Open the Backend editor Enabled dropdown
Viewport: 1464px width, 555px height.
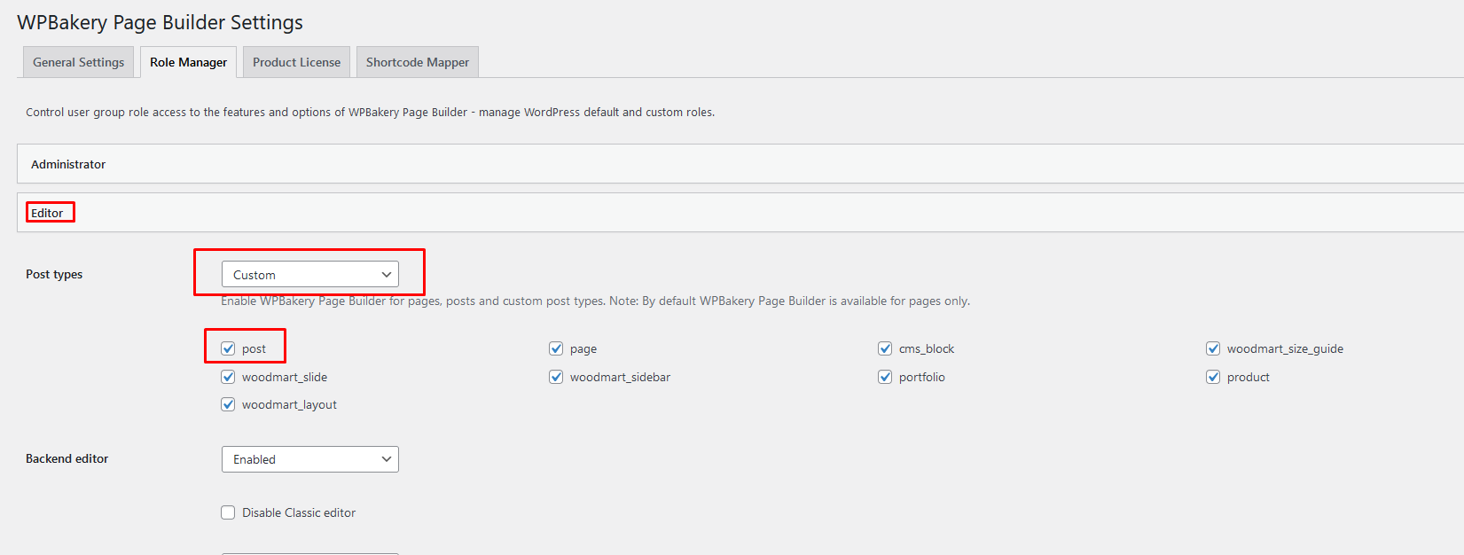point(310,459)
